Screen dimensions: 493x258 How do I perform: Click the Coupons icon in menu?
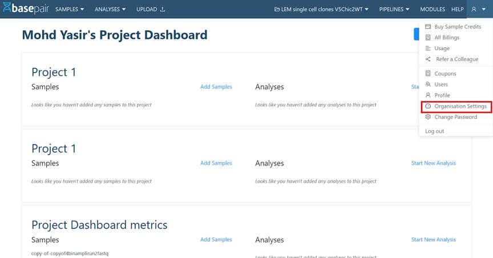tap(428, 74)
